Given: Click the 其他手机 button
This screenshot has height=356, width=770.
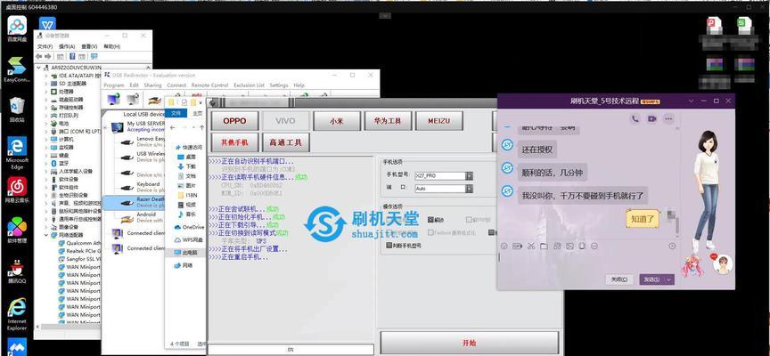Looking at the screenshot, I should point(234,142).
